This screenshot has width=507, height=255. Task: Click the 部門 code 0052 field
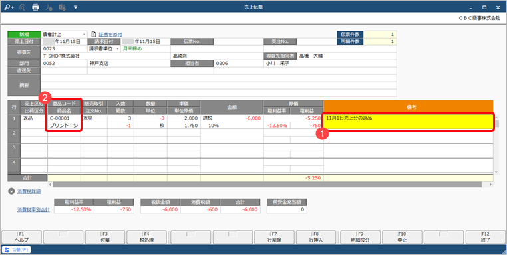(64, 64)
